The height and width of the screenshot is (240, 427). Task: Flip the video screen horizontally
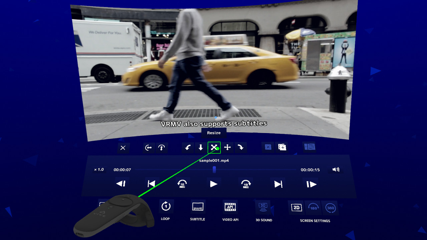tap(148, 148)
